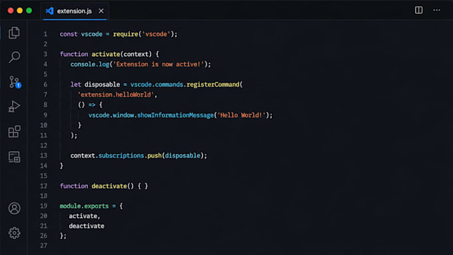Click the red close window button
The height and width of the screenshot is (255, 453).
point(11,11)
